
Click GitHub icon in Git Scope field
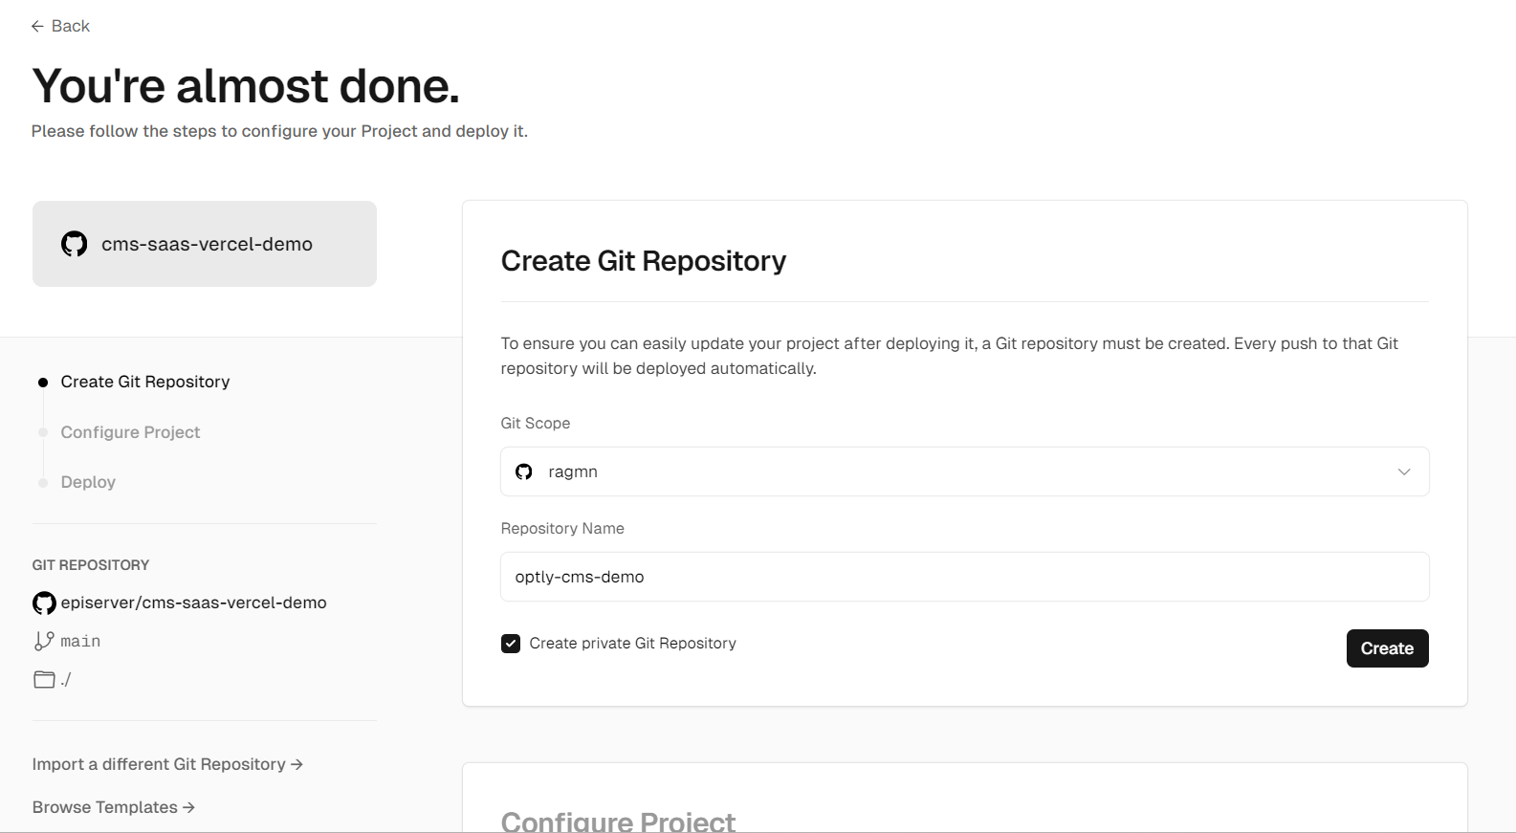(524, 471)
